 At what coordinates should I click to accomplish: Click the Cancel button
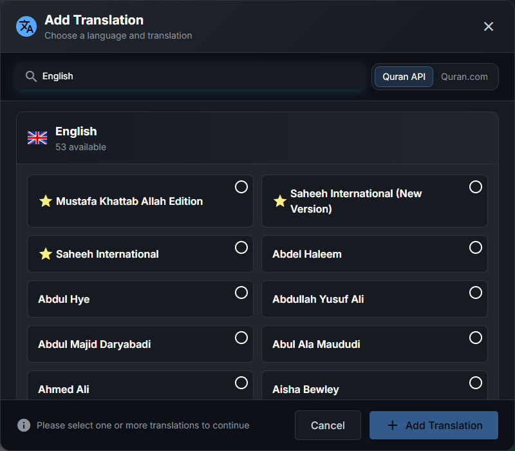[328, 425]
